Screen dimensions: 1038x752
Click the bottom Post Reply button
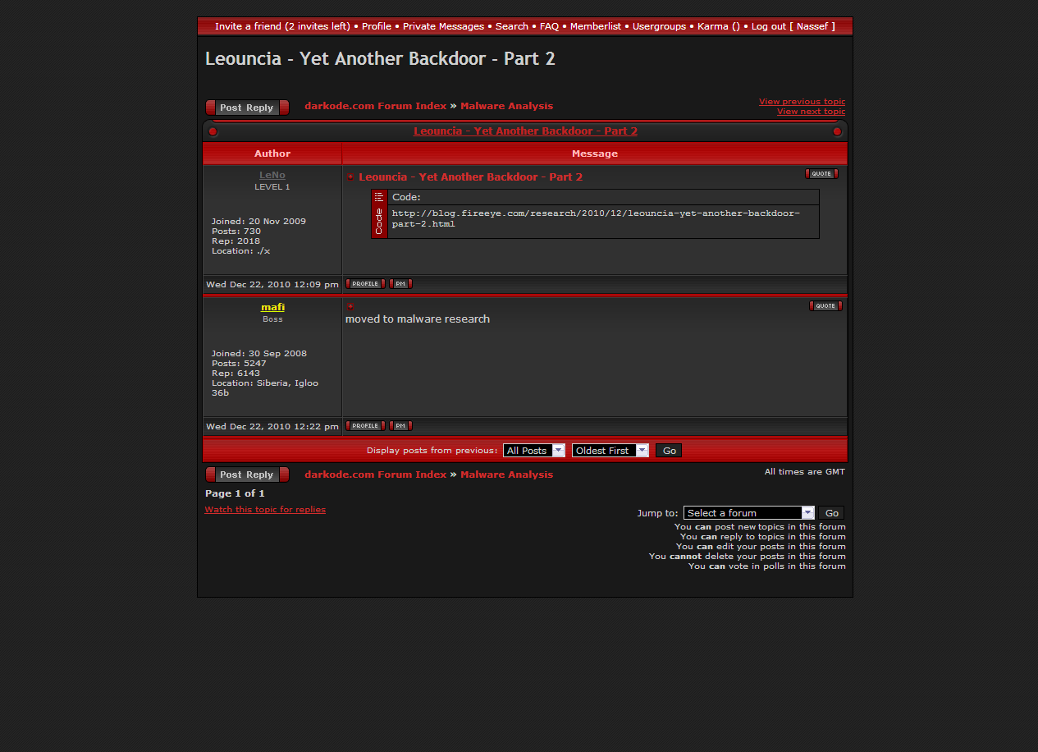coord(247,475)
